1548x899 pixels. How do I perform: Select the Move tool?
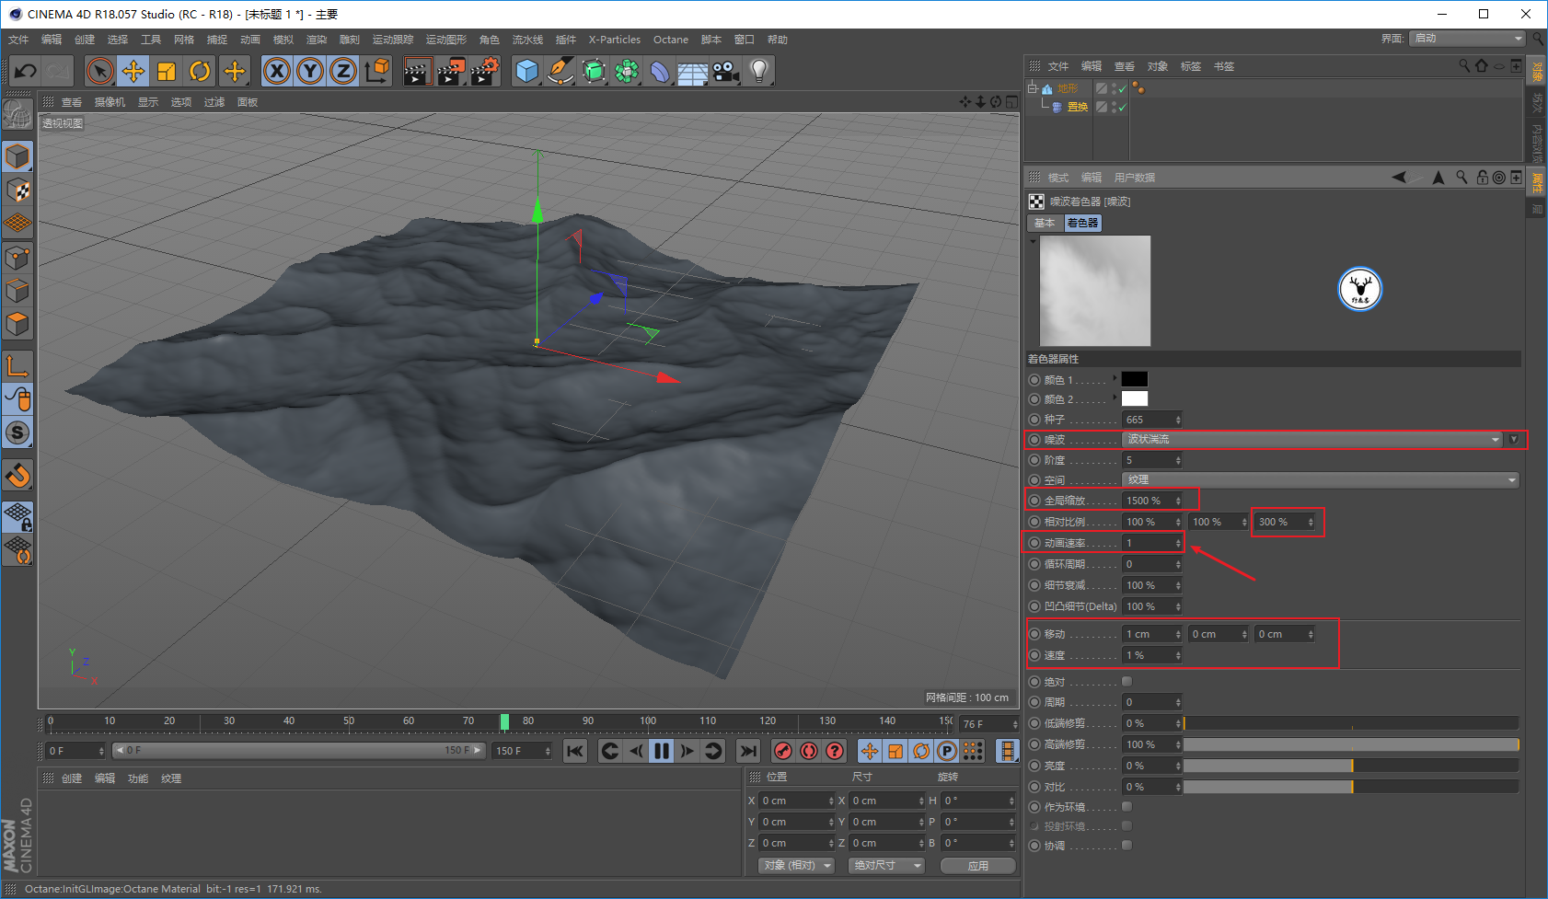pyautogui.click(x=133, y=71)
